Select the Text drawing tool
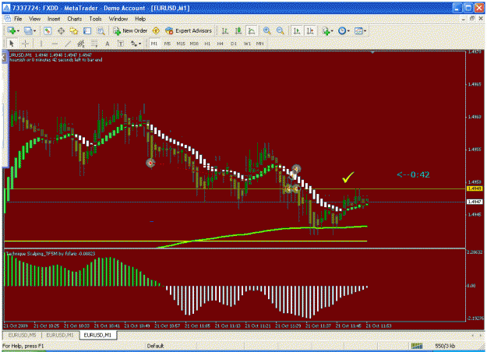Viewport: 487px width, 352px height. [x=108, y=44]
